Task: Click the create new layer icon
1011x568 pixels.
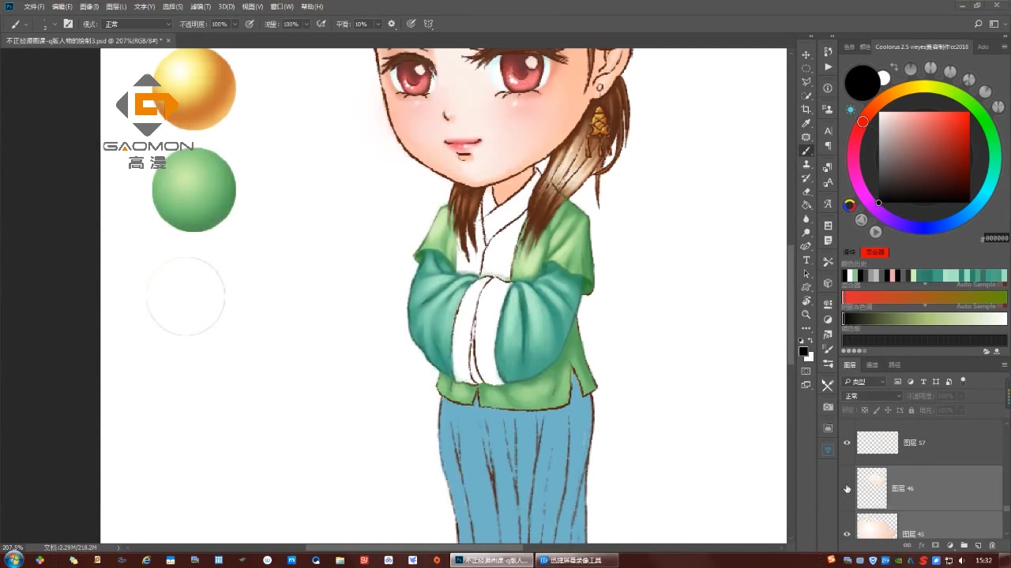Action: (x=978, y=545)
